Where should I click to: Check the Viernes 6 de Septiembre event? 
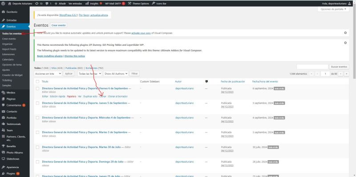click(x=37, y=88)
